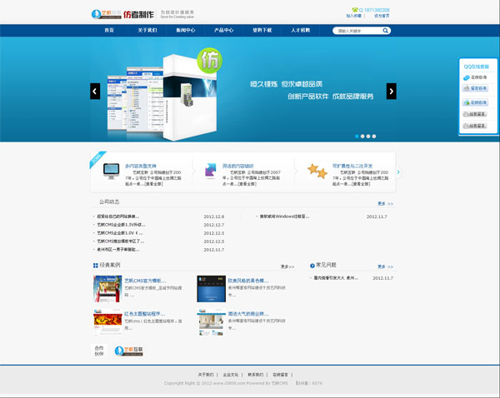This screenshot has width=500, height=398.
Task: Click the next slide arrow on banner
Action: (392, 92)
